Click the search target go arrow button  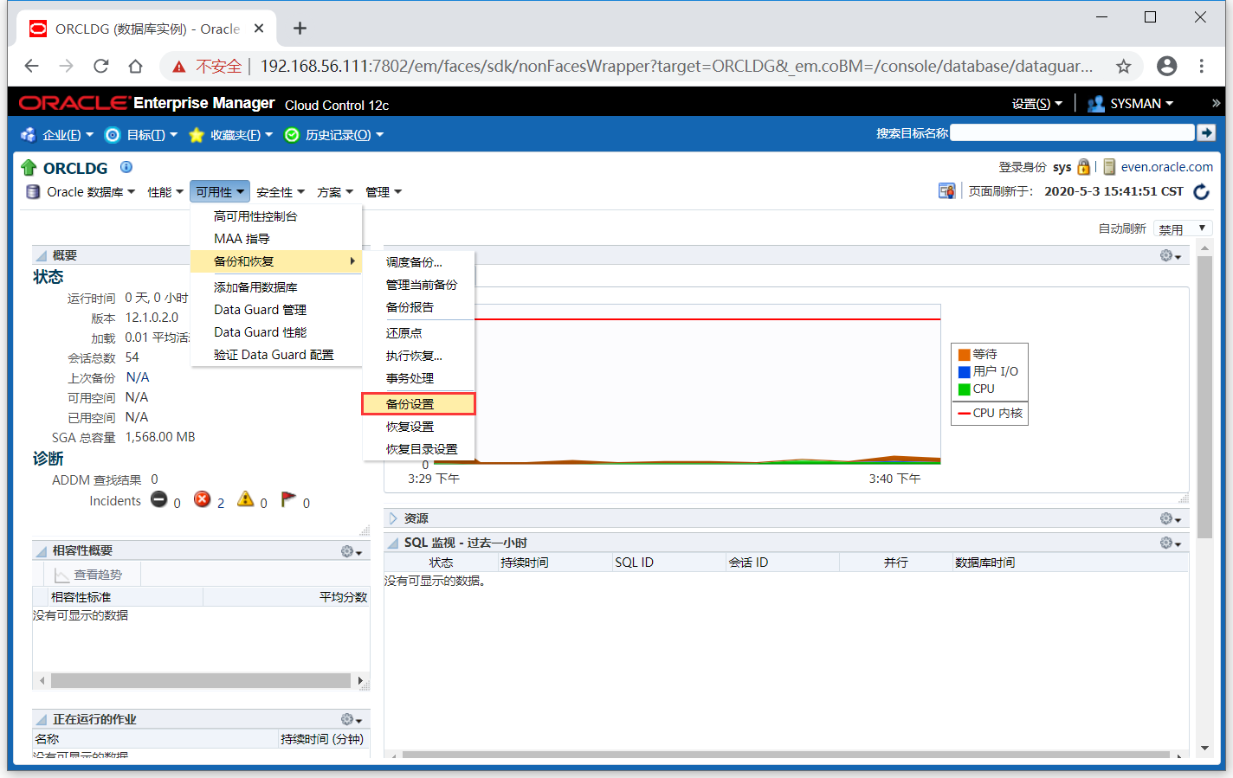1206,132
